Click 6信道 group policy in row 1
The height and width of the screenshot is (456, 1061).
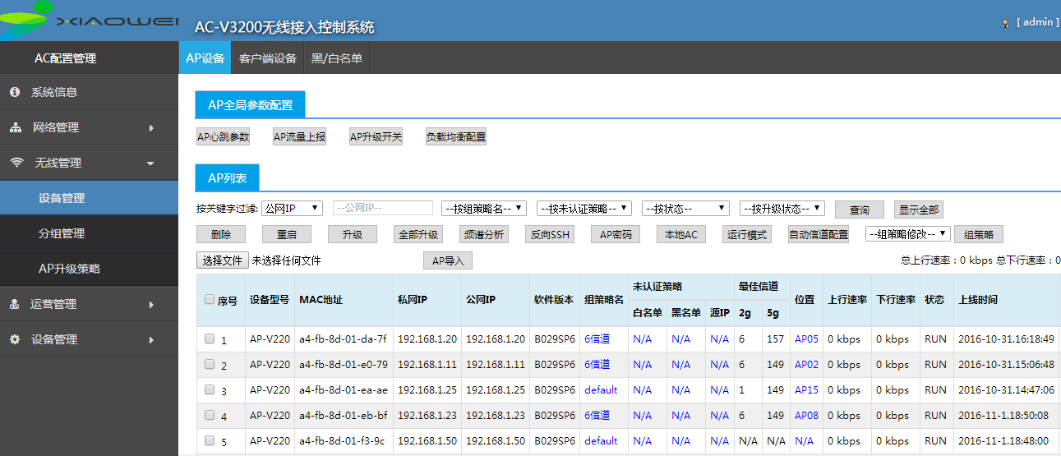[597, 339]
